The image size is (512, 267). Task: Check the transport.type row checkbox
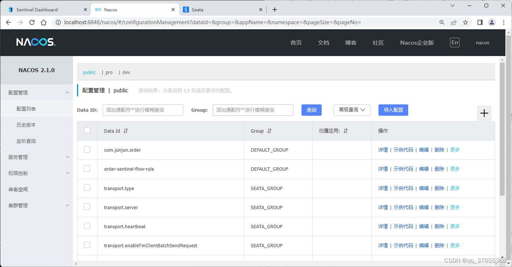[x=87, y=188]
